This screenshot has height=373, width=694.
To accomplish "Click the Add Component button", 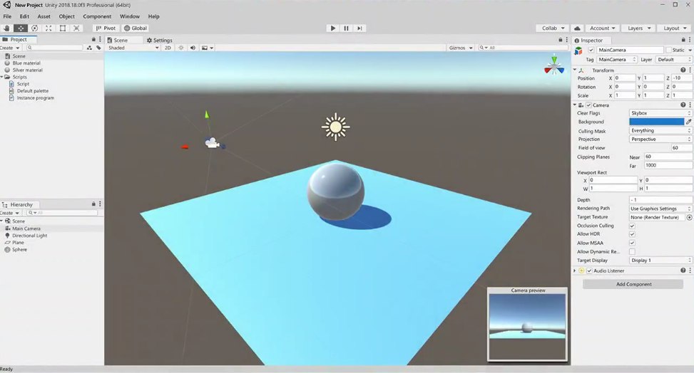I will [x=633, y=284].
